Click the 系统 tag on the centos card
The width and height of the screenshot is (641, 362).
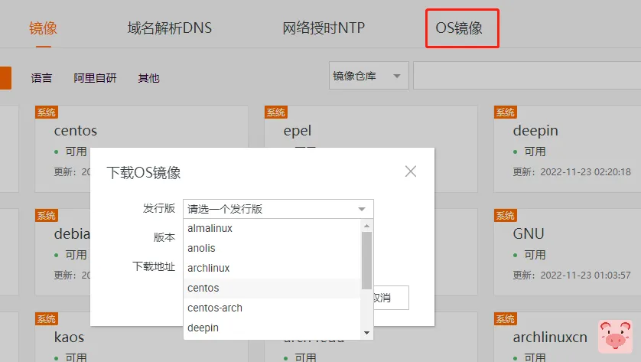click(x=47, y=112)
